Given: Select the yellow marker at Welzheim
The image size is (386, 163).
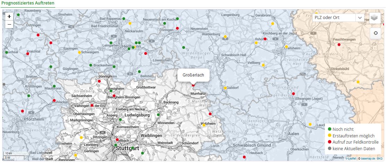Looking at the screenshot, I should tap(204, 126).
